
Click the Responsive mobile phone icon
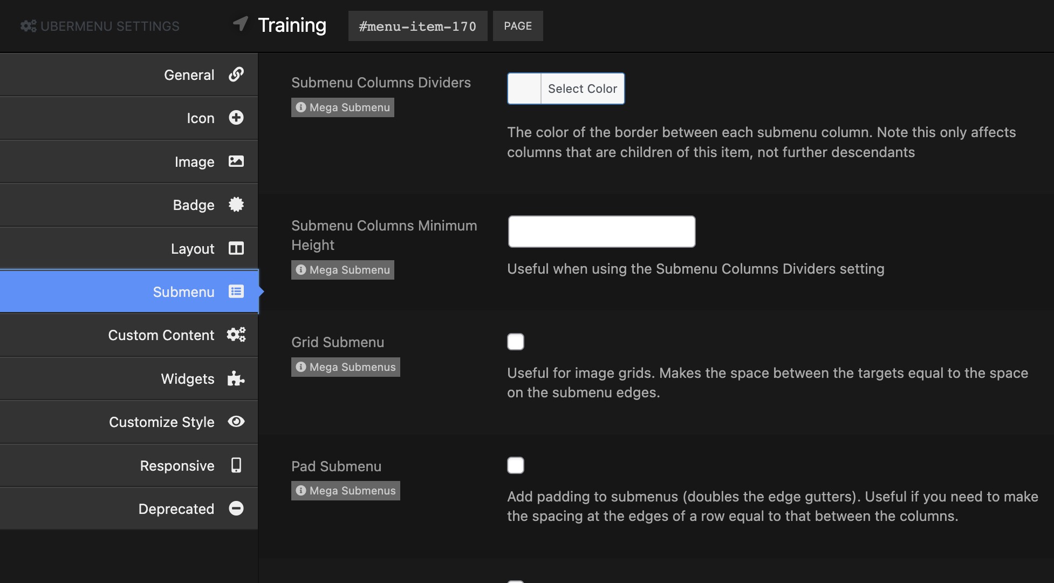tap(236, 465)
